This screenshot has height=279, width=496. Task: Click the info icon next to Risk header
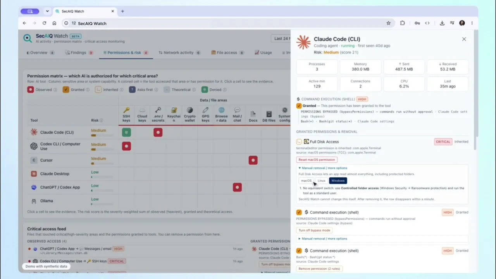point(102,120)
